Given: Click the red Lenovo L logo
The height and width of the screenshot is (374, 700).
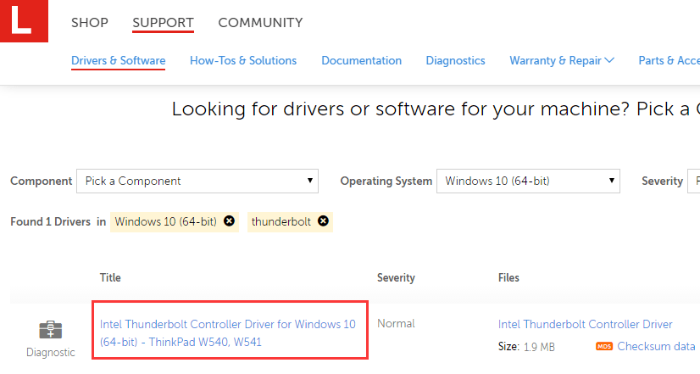Looking at the screenshot, I should tap(24, 21).
